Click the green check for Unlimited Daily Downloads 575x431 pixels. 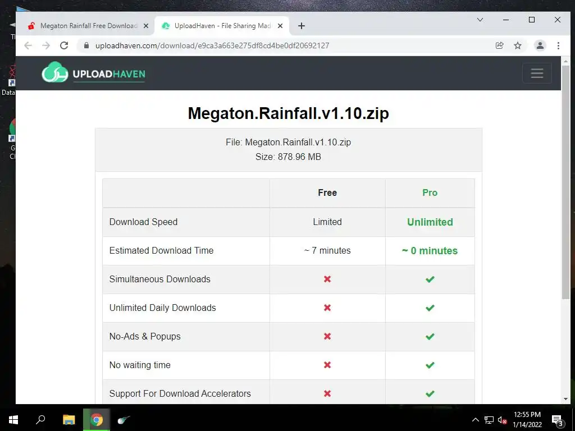(430, 308)
